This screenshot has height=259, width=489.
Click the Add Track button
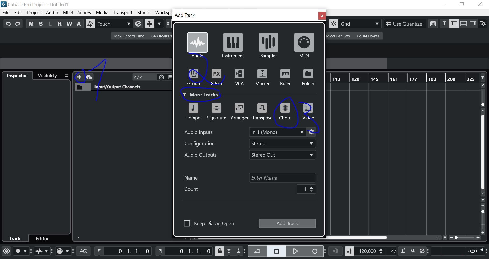click(x=287, y=223)
